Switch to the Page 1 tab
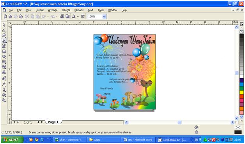This screenshot has height=144, width=245. (x=53, y=122)
